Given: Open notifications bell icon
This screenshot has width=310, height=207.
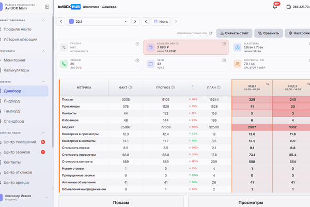Looking at the screenshot, I should click(275, 7).
